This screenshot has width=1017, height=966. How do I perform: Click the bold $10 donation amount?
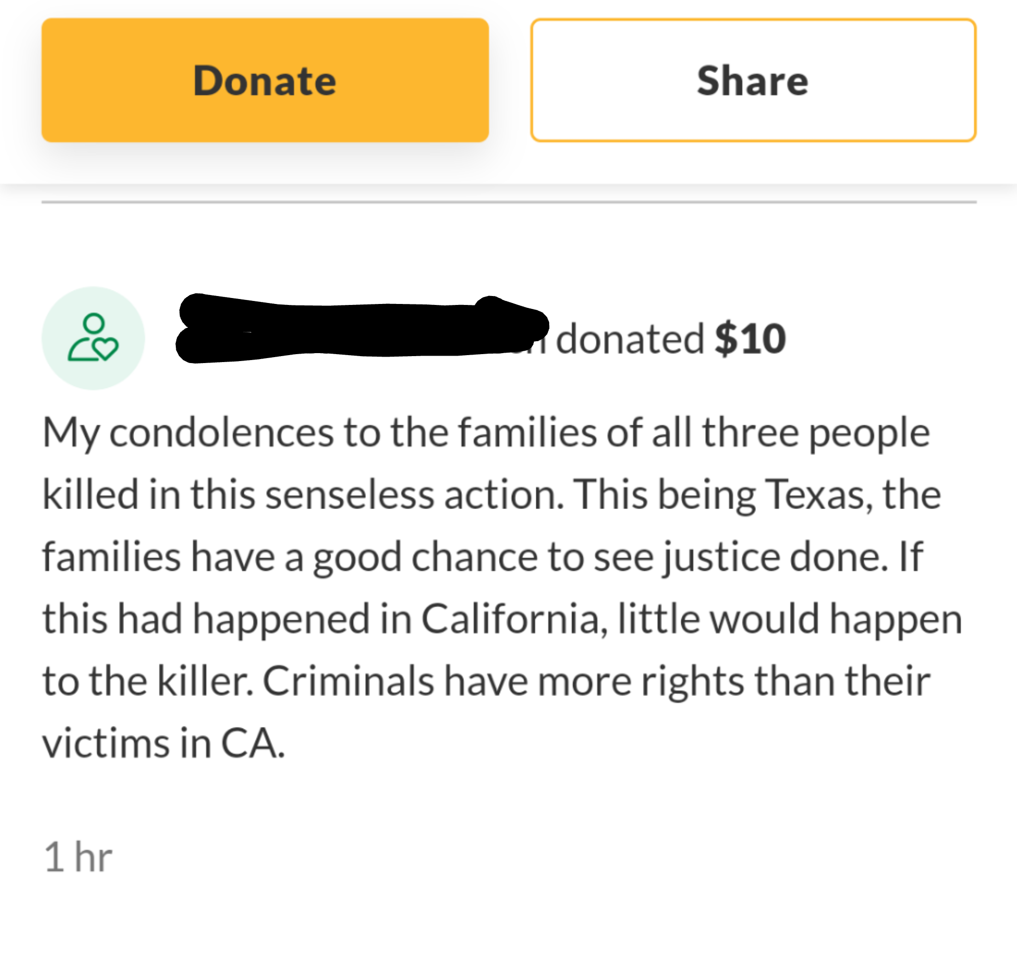click(x=750, y=339)
